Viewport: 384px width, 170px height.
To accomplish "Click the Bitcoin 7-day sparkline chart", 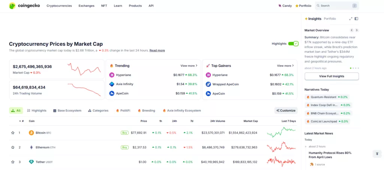I will (281, 132).
